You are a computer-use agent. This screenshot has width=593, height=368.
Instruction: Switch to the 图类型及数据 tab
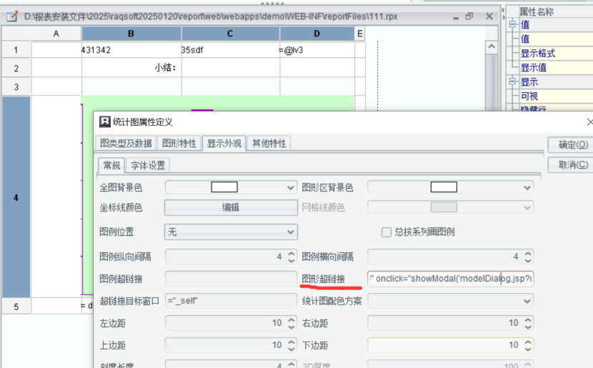(x=126, y=144)
